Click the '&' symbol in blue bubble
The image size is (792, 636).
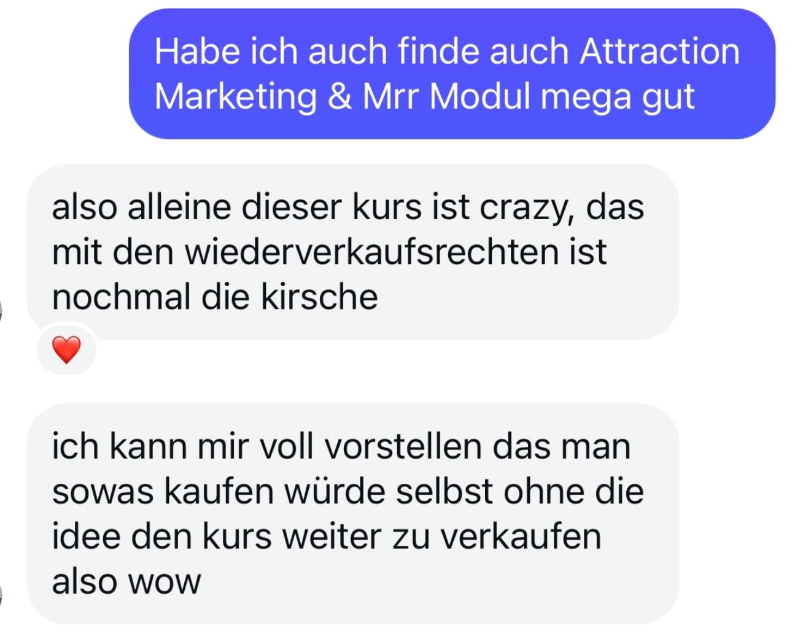pos(340,96)
